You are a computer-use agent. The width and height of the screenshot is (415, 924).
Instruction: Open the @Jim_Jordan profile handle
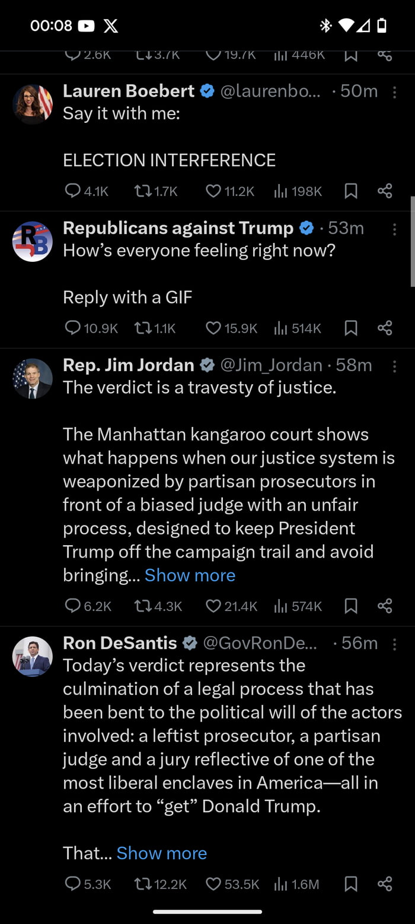click(271, 365)
